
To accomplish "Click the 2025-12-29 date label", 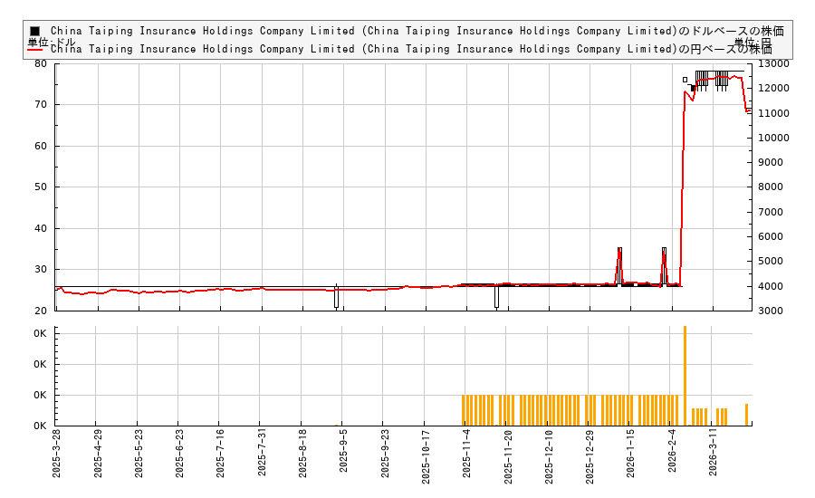I will [x=590, y=456].
